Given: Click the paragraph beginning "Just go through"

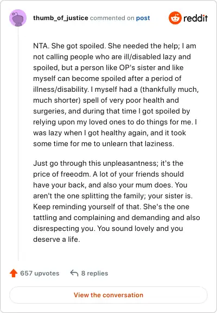Looking at the screenshot, I should pyautogui.click(x=117, y=201).
